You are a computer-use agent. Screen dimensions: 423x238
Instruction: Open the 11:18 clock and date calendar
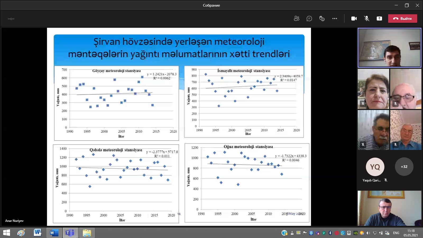411,233
